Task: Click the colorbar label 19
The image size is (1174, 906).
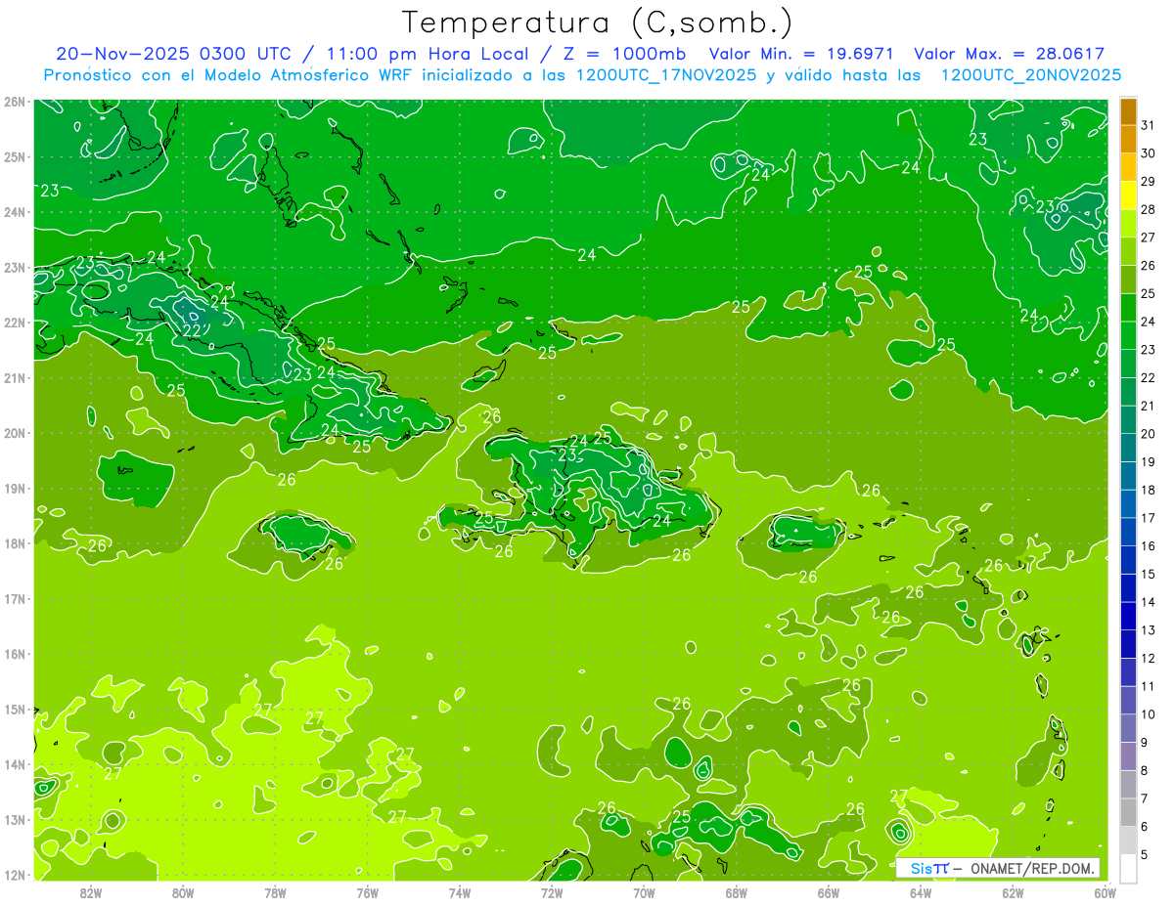Action: [1149, 461]
